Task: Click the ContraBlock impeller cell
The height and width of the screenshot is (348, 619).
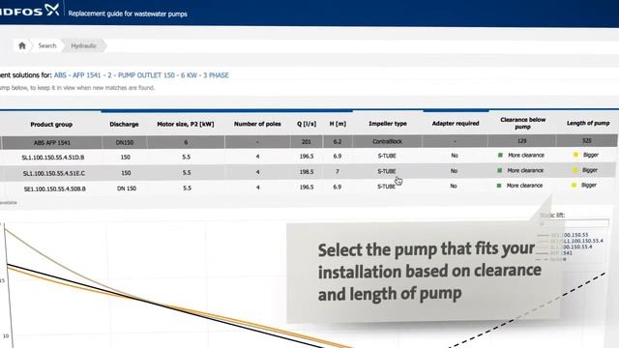Action: tap(387, 141)
